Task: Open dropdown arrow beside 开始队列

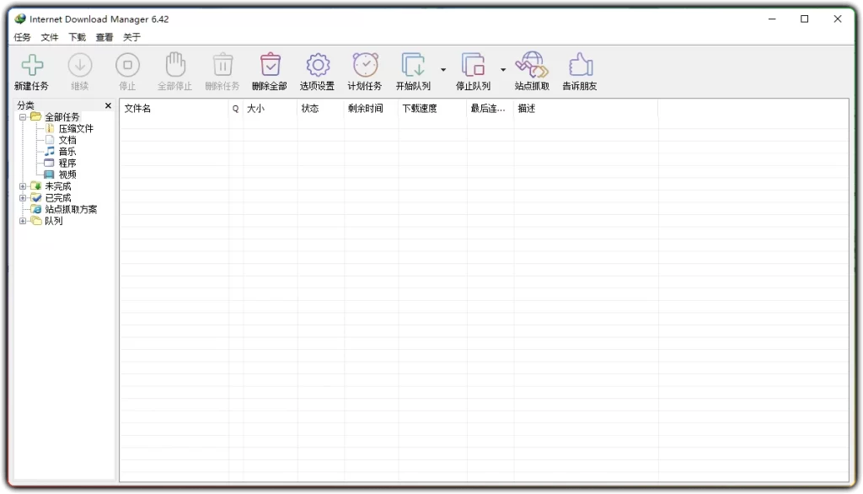Action: [x=443, y=70]
